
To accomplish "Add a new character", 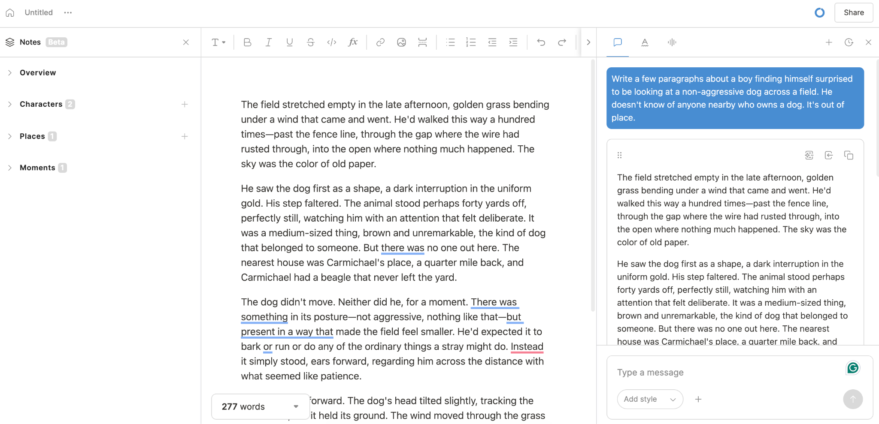I will (x=185, y=104).
